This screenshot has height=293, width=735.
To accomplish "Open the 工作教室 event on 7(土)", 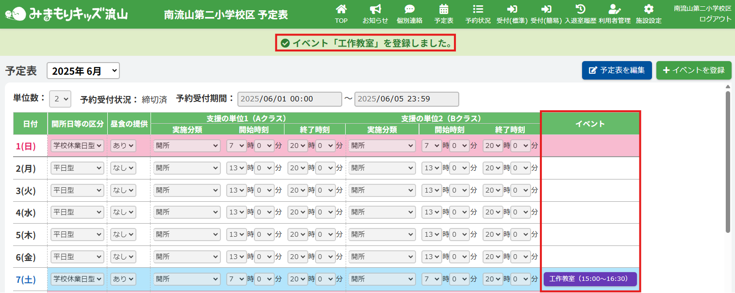I will tap(590, 279).
